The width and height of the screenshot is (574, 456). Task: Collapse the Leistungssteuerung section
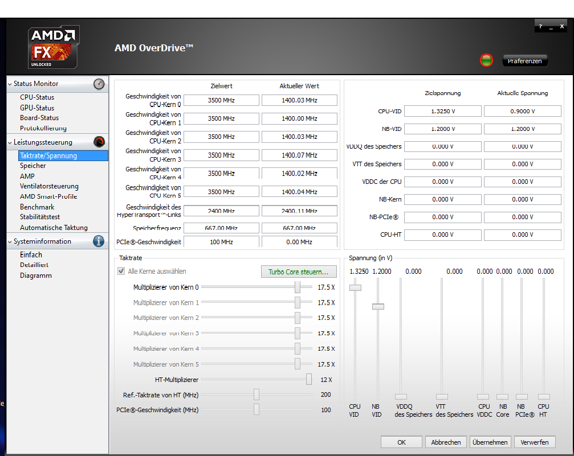pos(10,143)
